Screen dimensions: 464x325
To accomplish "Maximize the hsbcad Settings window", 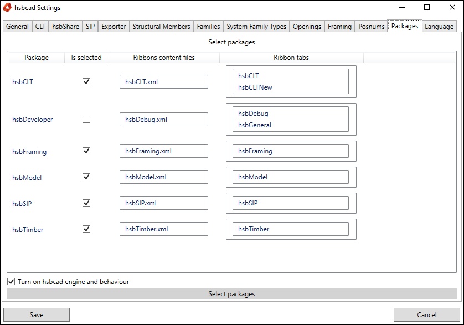I will (x=427, y=7).
